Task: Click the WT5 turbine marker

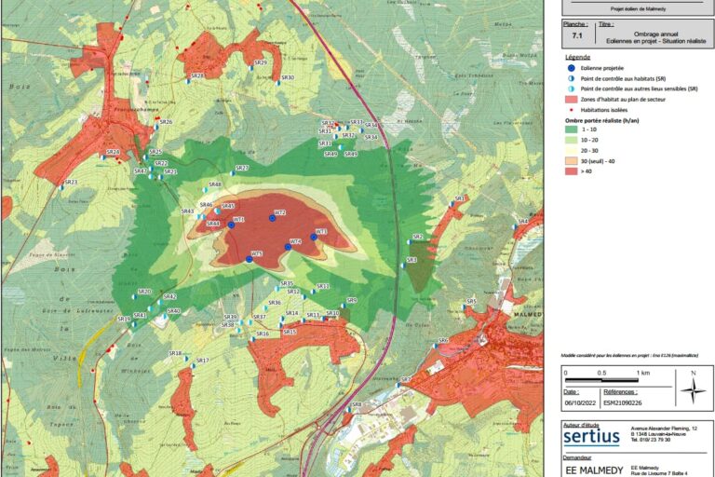Action: coord(250,259)
